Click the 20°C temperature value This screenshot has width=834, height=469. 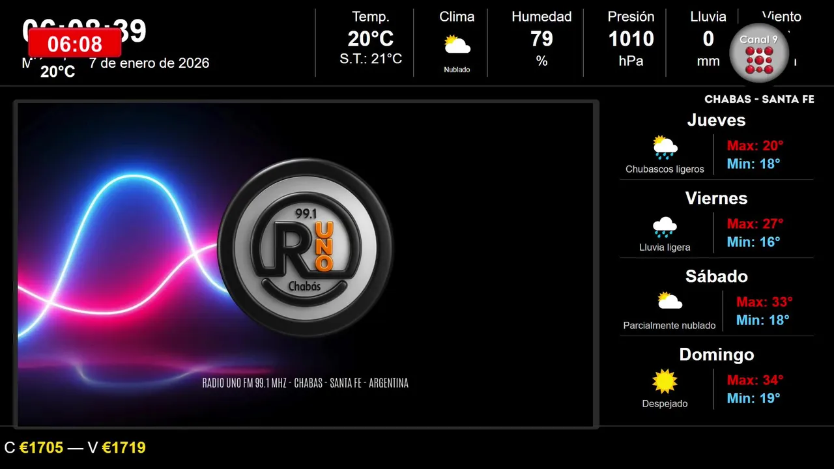pyautogui.click(x=371, y=39)
